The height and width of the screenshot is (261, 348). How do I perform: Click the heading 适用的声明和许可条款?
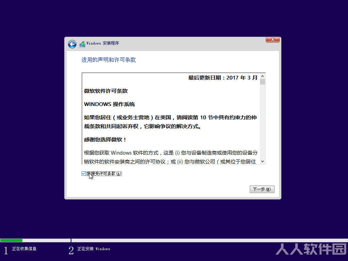pyautogui.click(x=108, y=60)
